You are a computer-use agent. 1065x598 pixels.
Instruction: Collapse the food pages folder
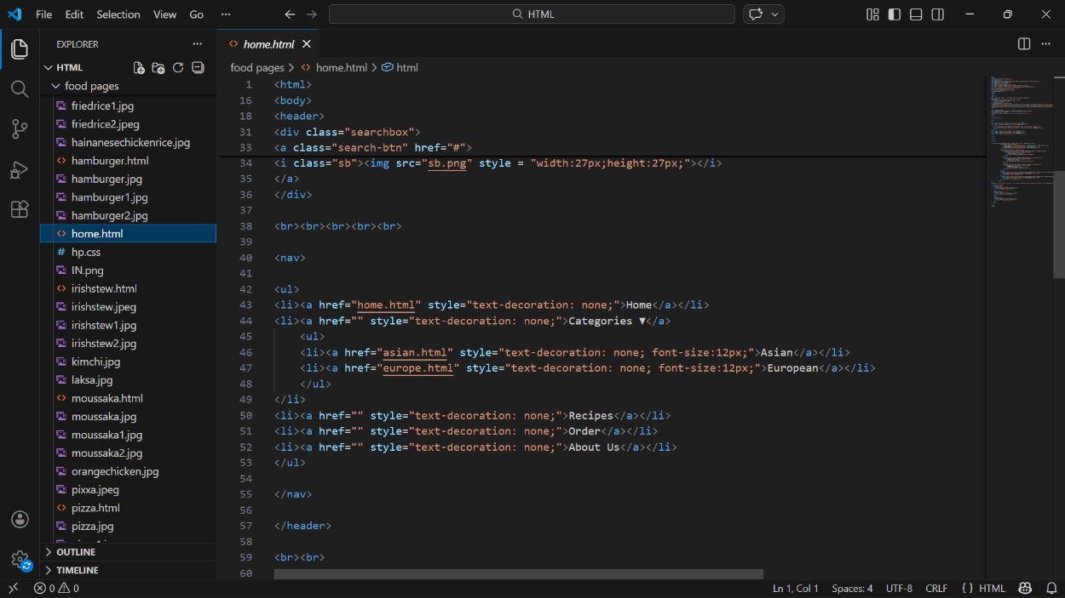click(91, 86)
